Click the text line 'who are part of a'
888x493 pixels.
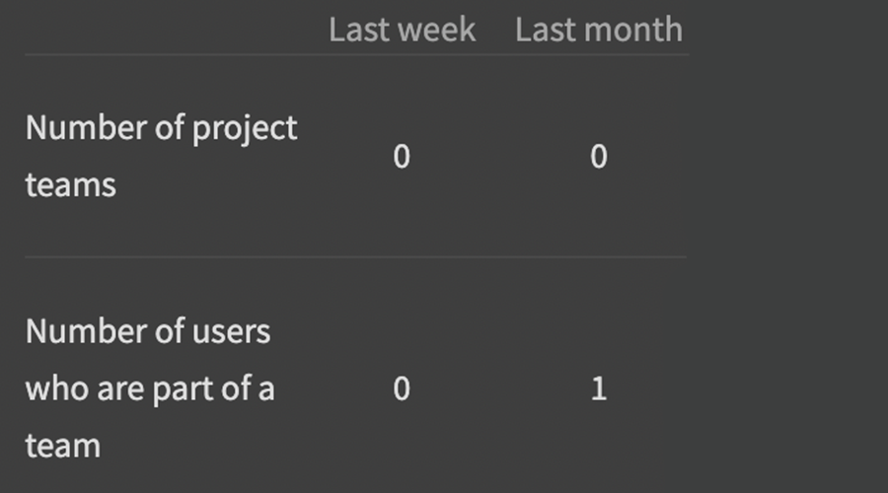tap(149, 388)
